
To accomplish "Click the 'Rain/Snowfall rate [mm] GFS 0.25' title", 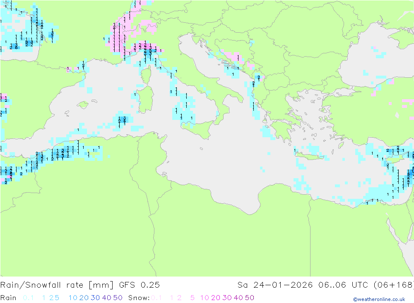I will tap(80, 285).
